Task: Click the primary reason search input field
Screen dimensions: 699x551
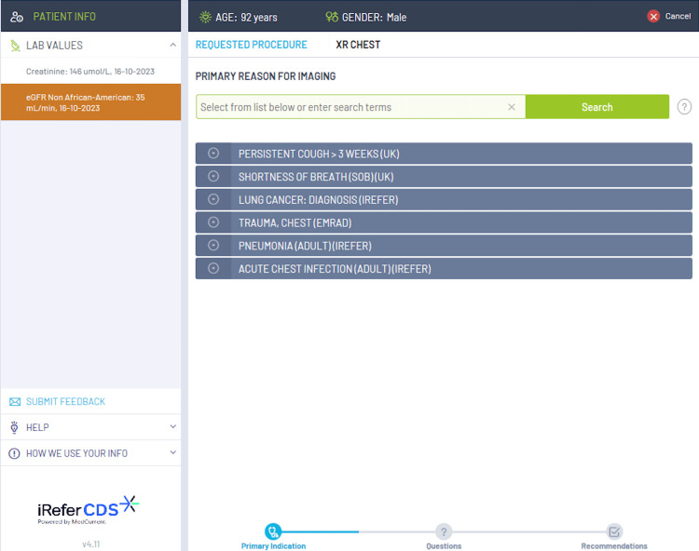Action: point(352,107)
